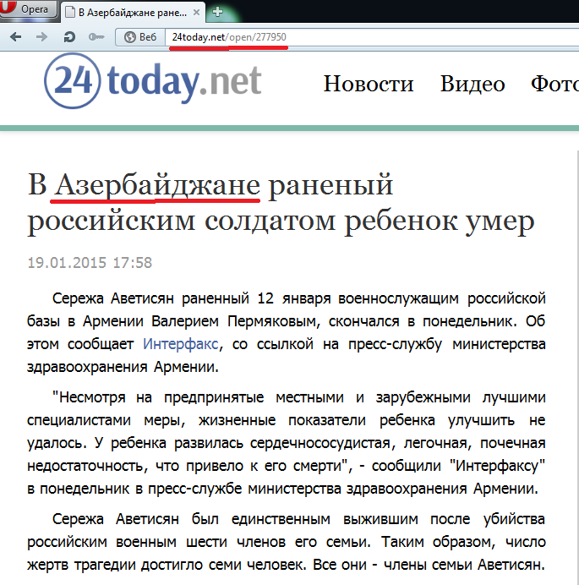The image size is (579, 585).
Task: Open the 'Новости' navigation section
Action: (x=369, y=83)
